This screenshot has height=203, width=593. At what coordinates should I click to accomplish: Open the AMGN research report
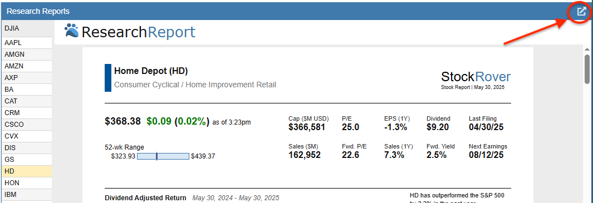click(27, 55)
